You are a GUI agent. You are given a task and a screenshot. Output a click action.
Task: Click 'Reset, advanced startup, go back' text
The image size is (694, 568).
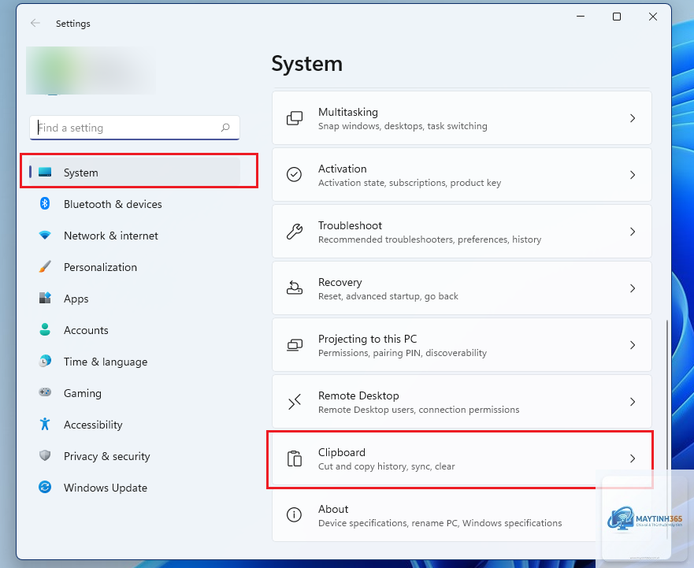tap(388, 296)
